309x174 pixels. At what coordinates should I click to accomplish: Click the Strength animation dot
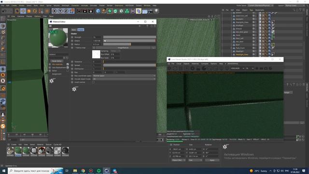tap(72, 37)
